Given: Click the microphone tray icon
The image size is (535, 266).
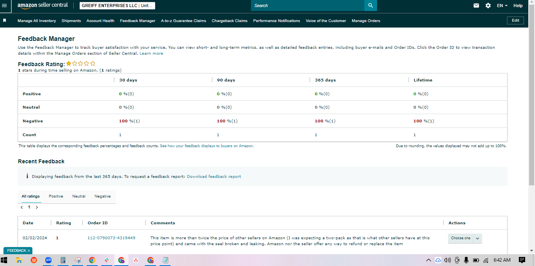Looking at the screenshot, I should [466, 260].
